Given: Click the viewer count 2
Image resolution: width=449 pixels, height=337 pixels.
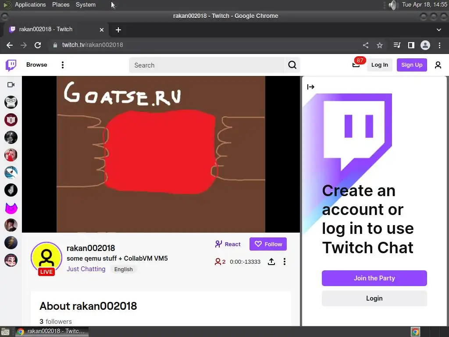Looking at the screenshot, I should coord(220,262).
